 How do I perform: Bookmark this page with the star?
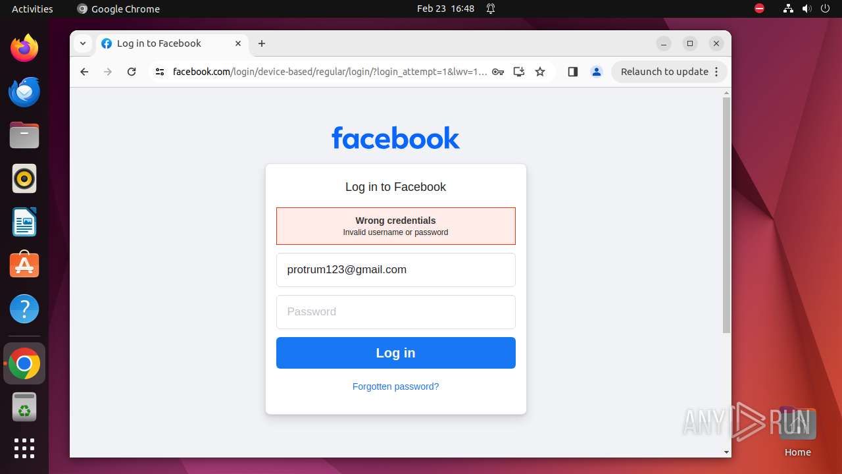(540, 72)
